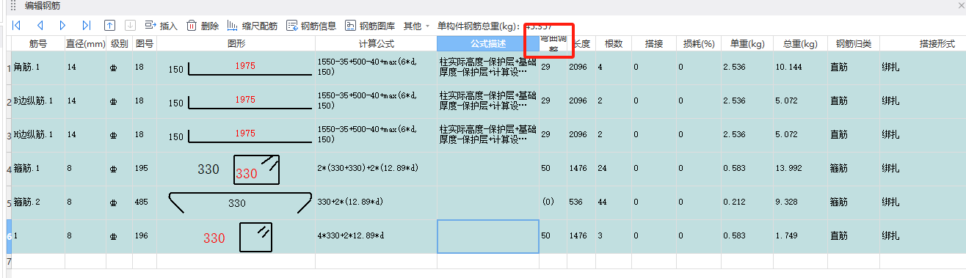Image resolution: width=966 pixels, height=278 pixels.
Task: Click figure number 485 cell
Action: tap(145, 202)
